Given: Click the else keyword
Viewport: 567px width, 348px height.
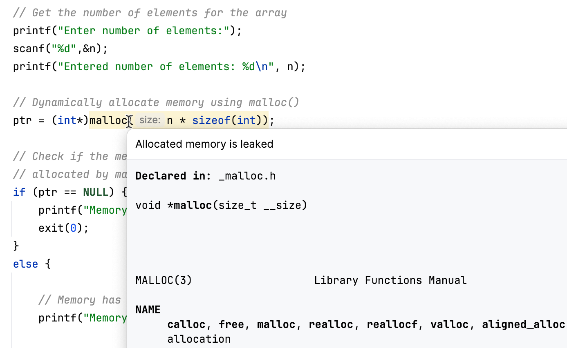Looking at the screenshot, I should (25, 264).
